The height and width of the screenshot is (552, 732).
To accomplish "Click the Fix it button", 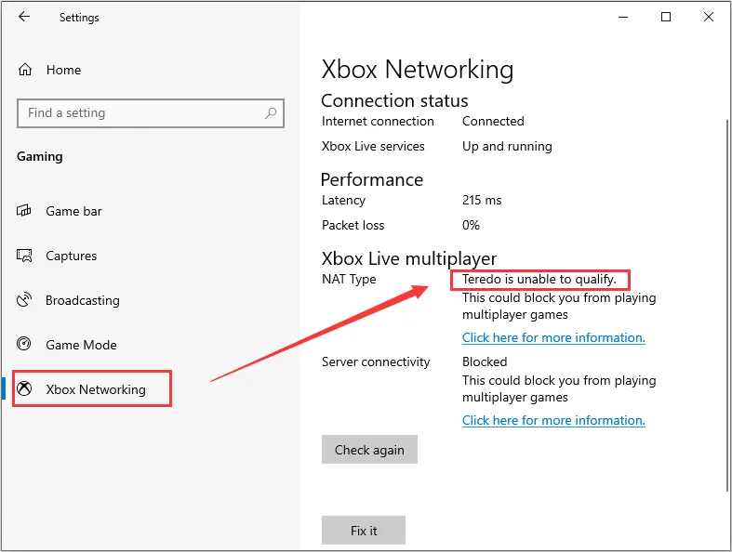I will tap(363, 530).
